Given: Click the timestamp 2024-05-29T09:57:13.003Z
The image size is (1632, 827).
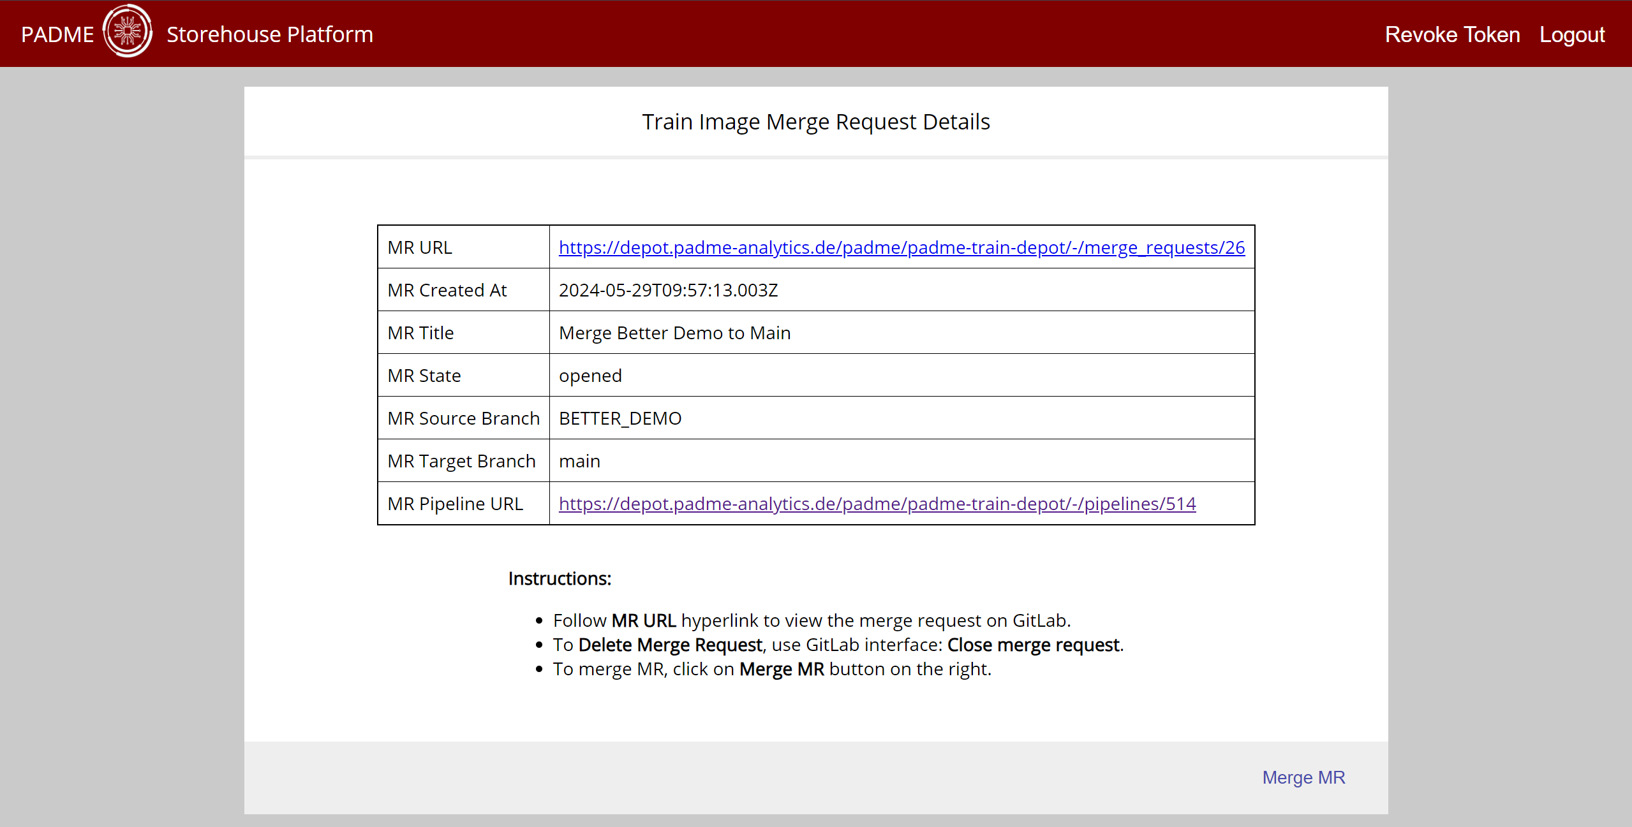Looking at the screenshot, I should (x=668, y=290).
